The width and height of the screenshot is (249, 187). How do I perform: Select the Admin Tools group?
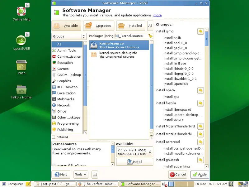click(x=67, y=50)
